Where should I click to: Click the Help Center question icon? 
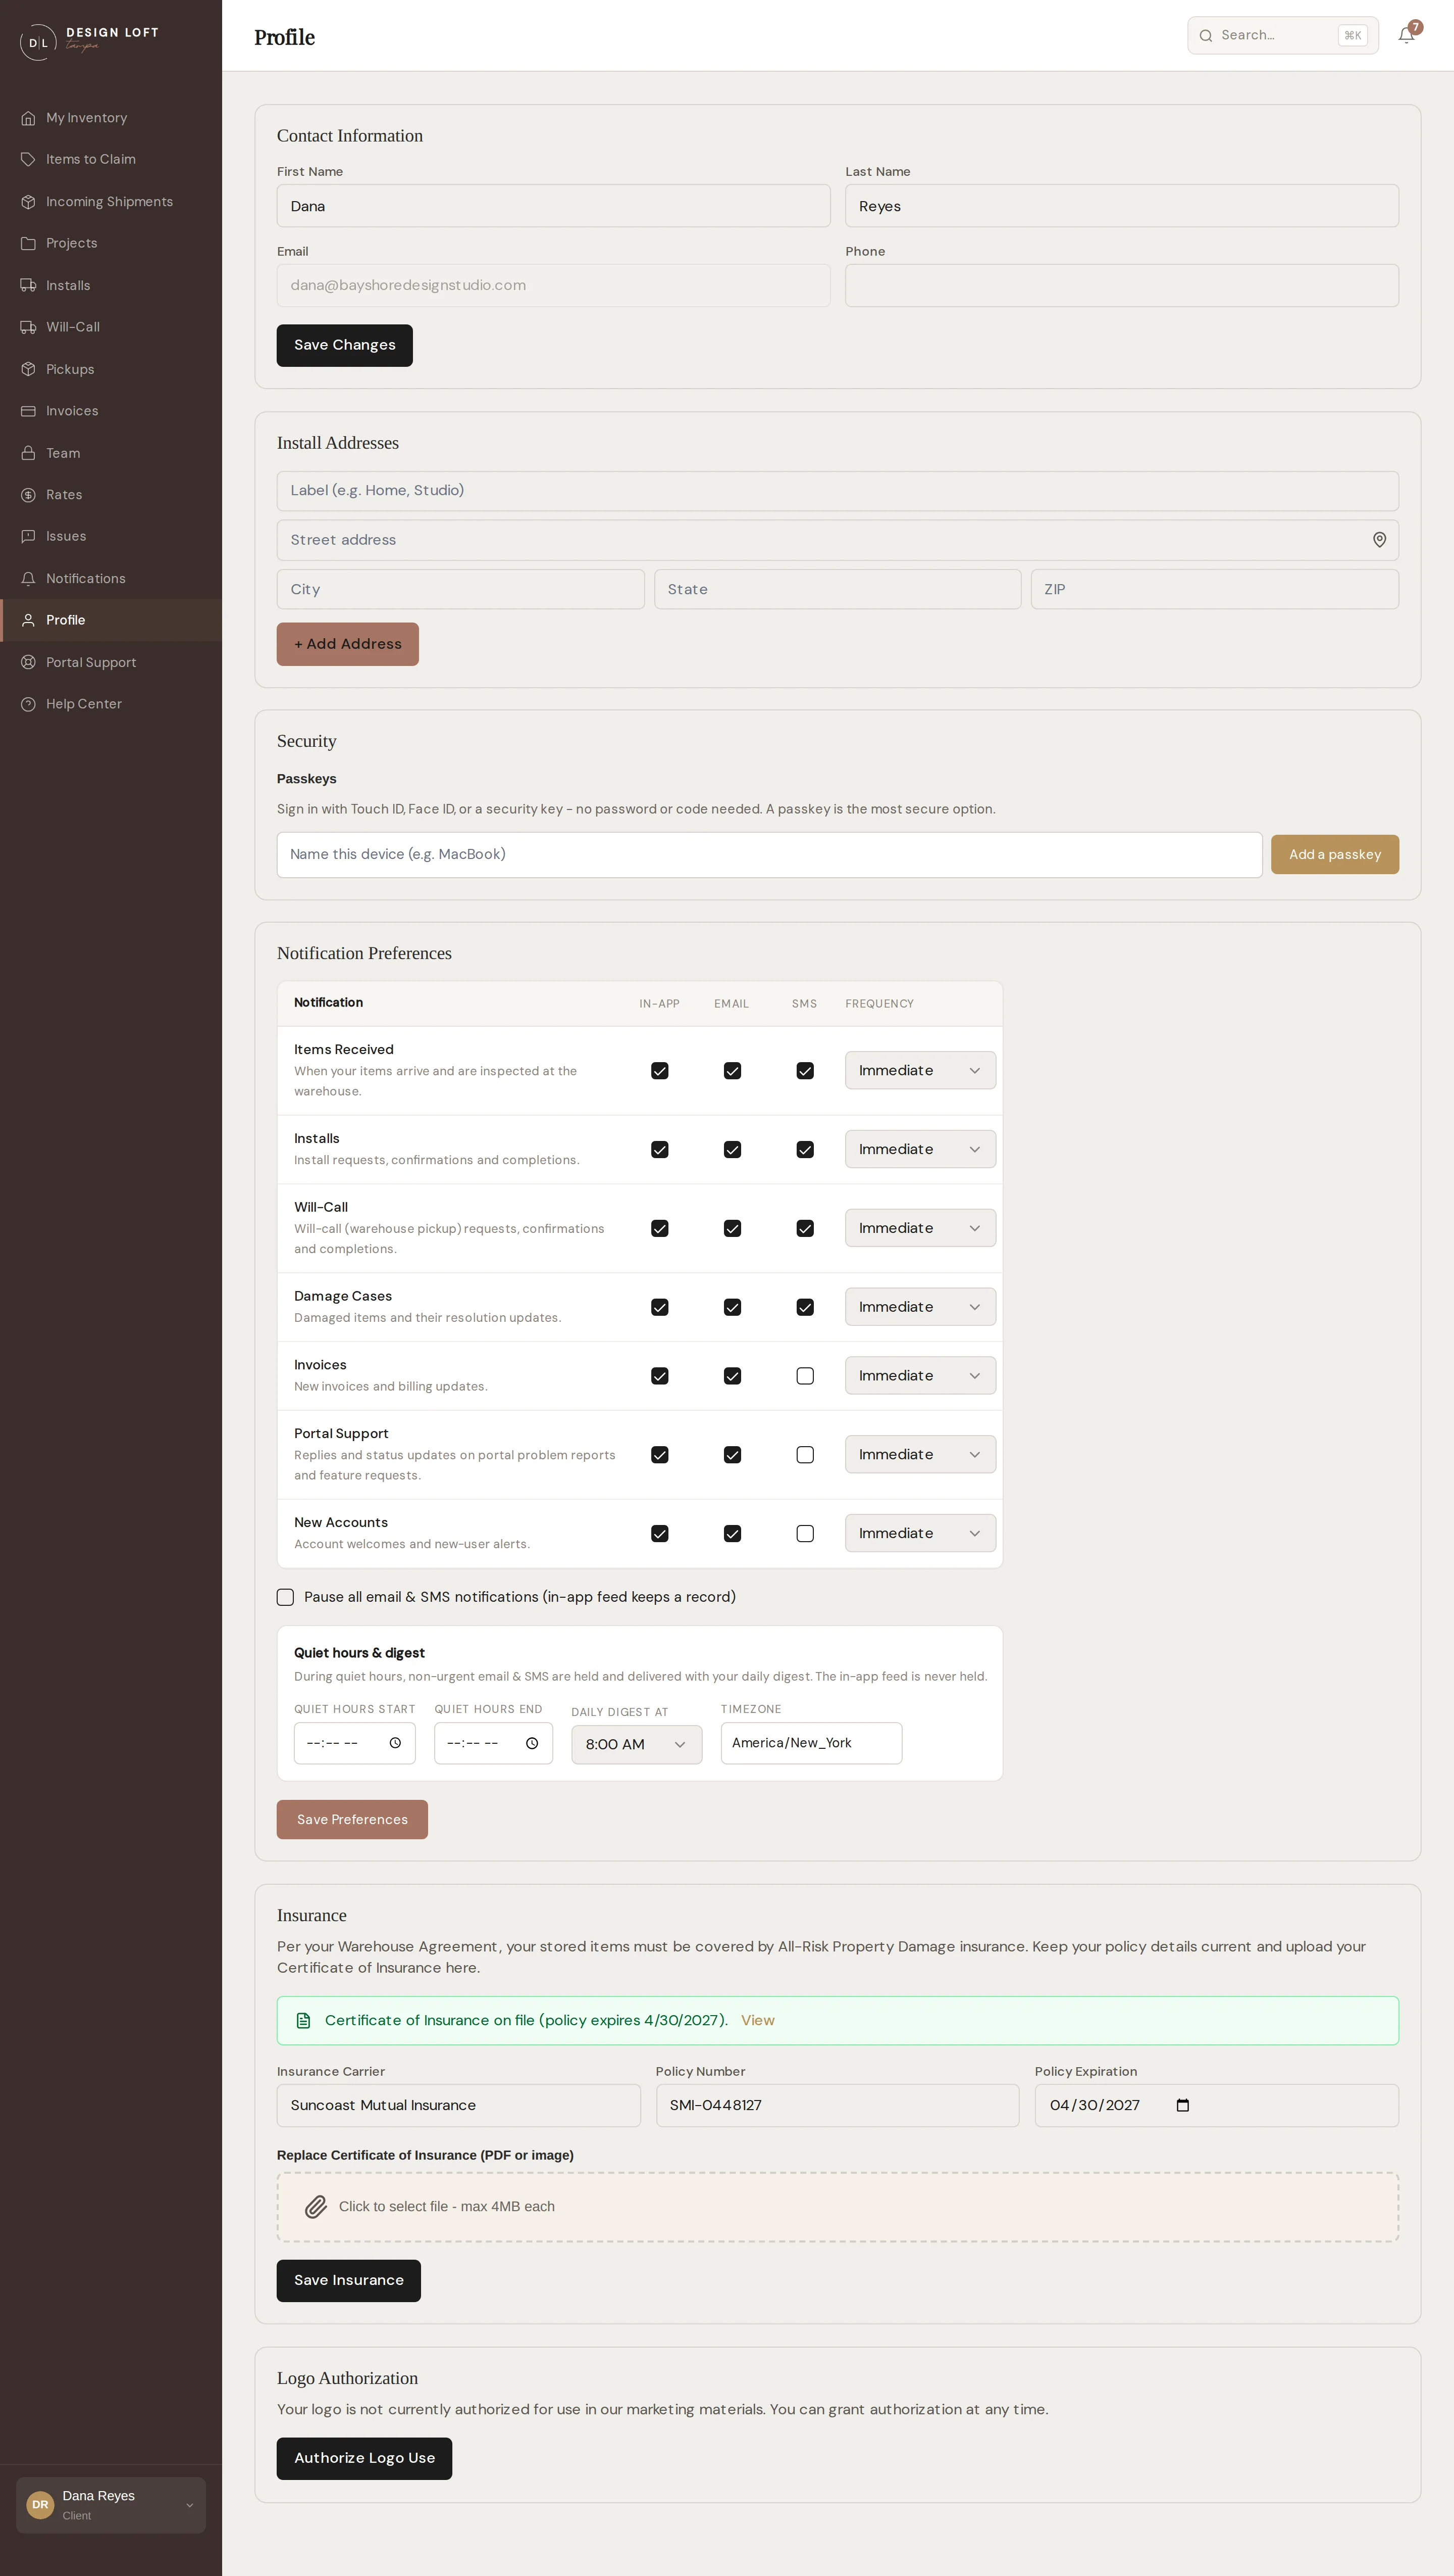click(28, 704)
